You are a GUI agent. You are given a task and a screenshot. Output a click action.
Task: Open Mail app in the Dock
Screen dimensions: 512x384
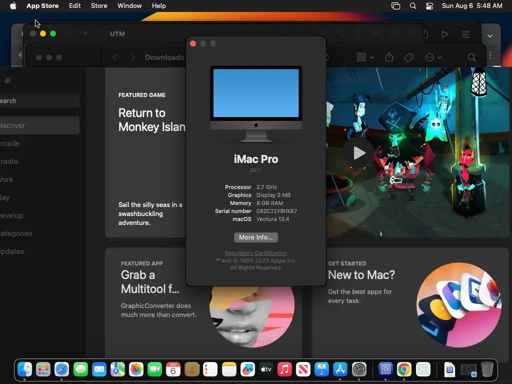click(99, 369)
